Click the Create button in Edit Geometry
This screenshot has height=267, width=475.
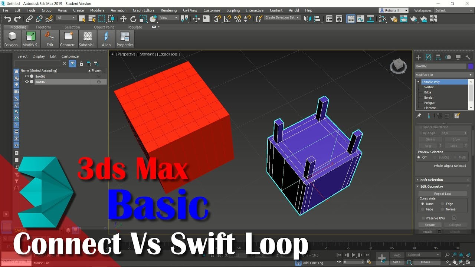pyautogui.click(x=430, y=225)
